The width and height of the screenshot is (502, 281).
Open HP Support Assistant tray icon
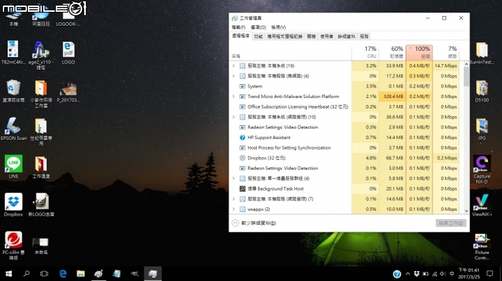point(397,274)
